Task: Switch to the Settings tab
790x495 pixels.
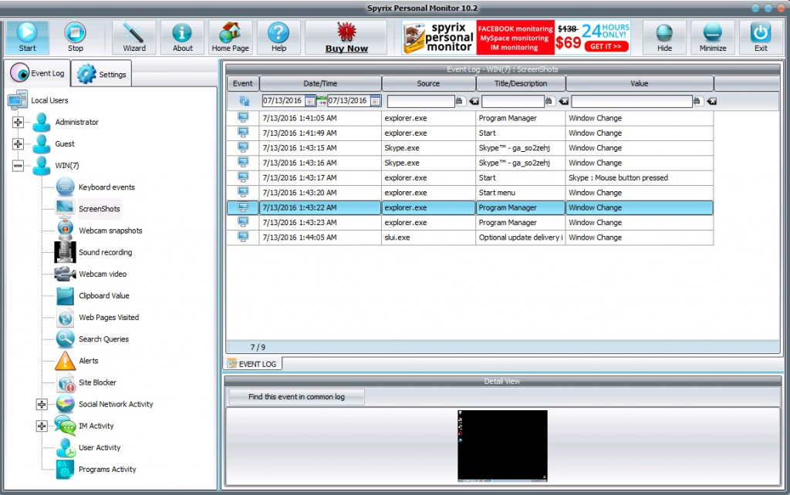Action: pos(103,74)
